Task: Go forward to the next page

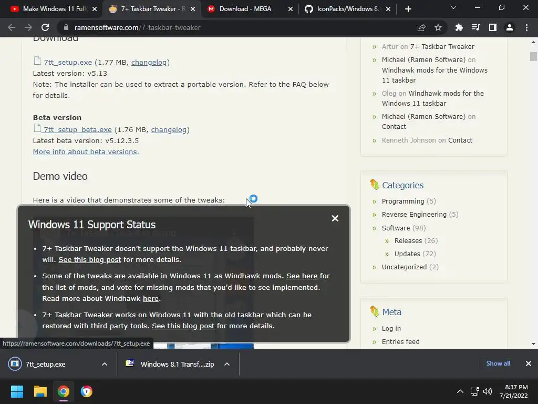Action: coord(28,27)
